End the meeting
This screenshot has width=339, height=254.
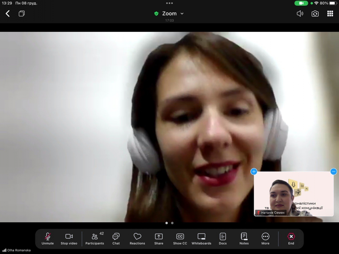tap(291, 239)
